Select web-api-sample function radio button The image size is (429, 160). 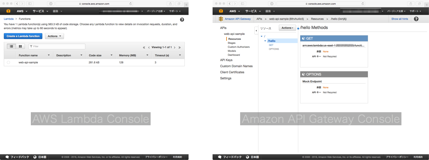(x=8, y=62)
